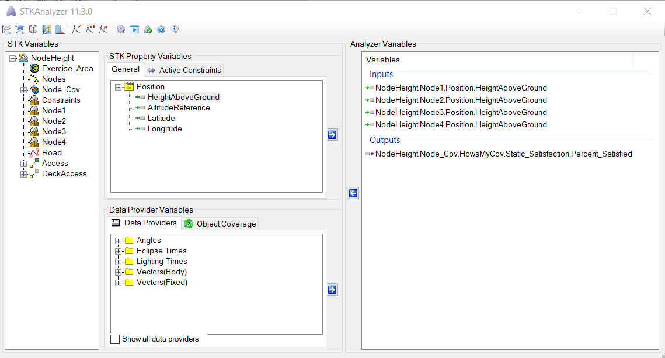Expand the Node_Cov tree node
Image resolution: width=665 pixels, height=358 pixels.
[23, 90]
